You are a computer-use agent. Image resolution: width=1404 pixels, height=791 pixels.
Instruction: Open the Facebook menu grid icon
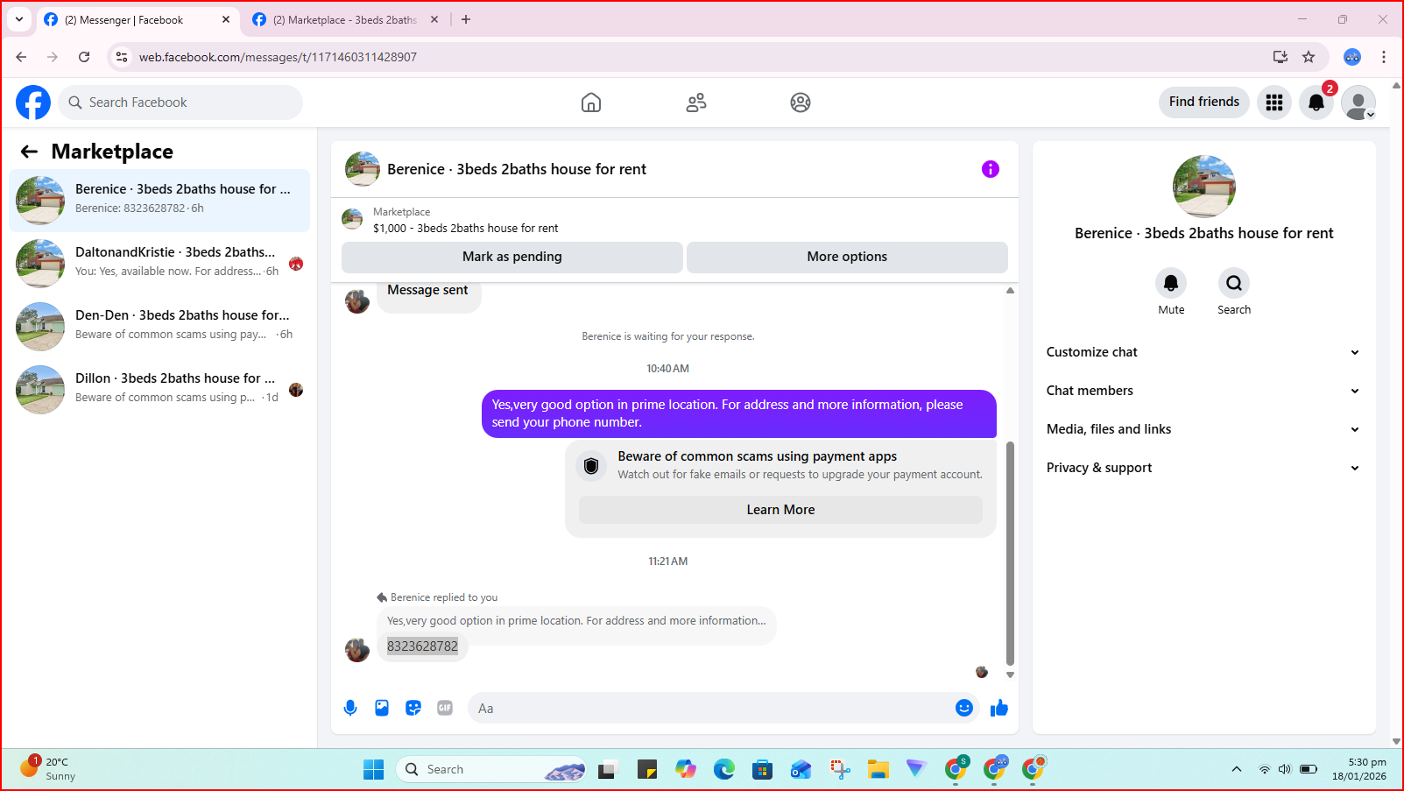click(1274, 102)
